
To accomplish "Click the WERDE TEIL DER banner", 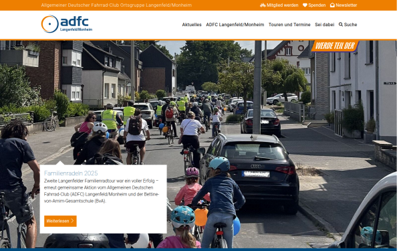I will pyautogui.click(x=335, y=46).
